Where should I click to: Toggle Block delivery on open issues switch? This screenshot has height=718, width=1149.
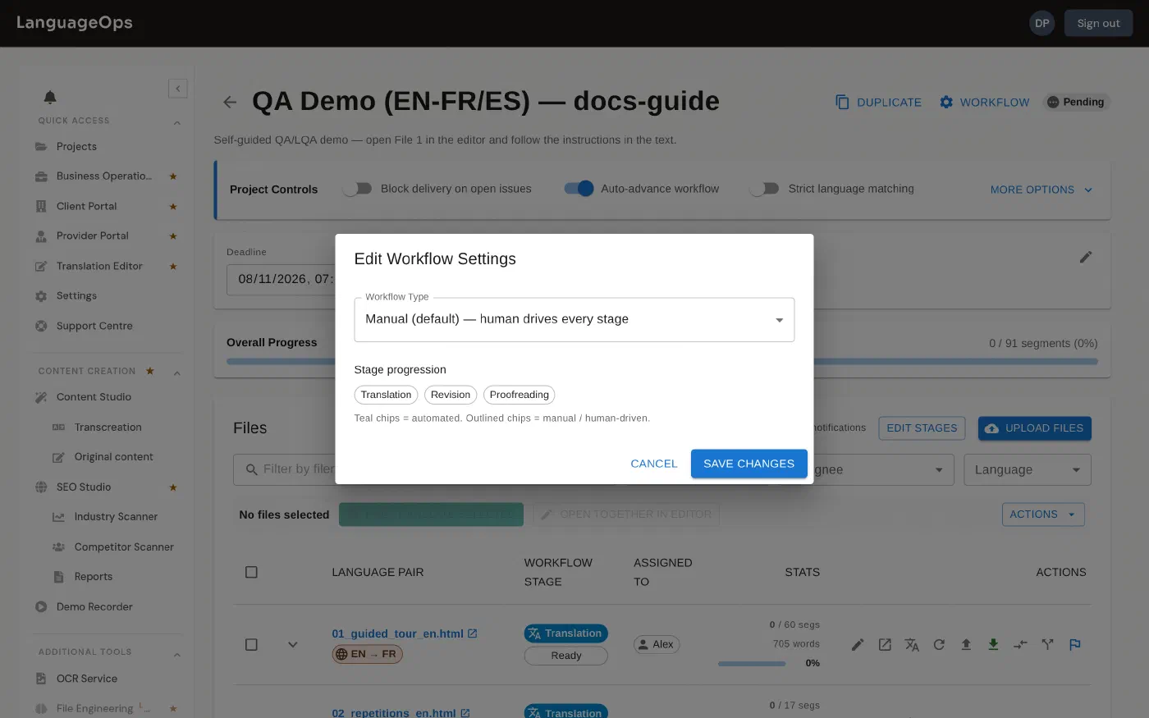(x=357, y=189)
